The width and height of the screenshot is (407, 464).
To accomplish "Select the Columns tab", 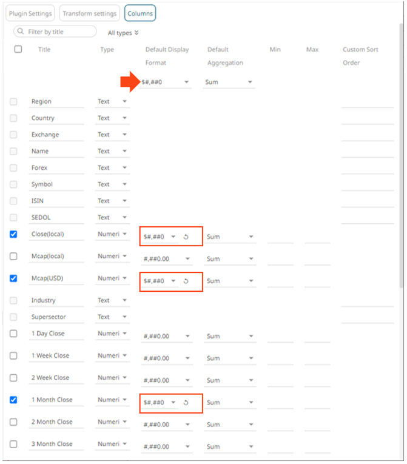I will click(x=140, y=13).
